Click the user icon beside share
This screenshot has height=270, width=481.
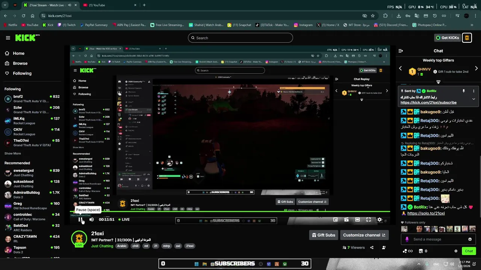384,247
